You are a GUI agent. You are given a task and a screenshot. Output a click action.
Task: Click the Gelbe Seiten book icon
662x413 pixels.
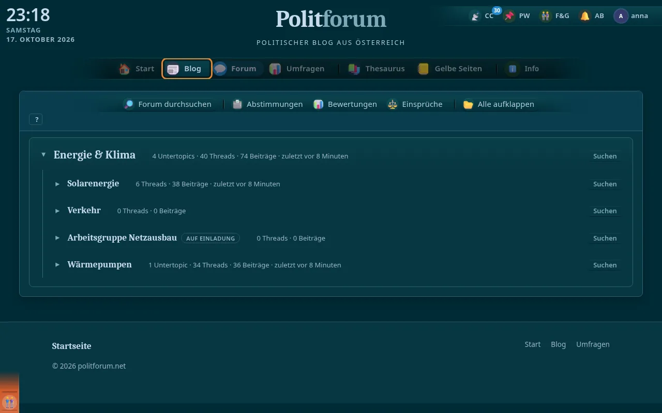(424, 69)
